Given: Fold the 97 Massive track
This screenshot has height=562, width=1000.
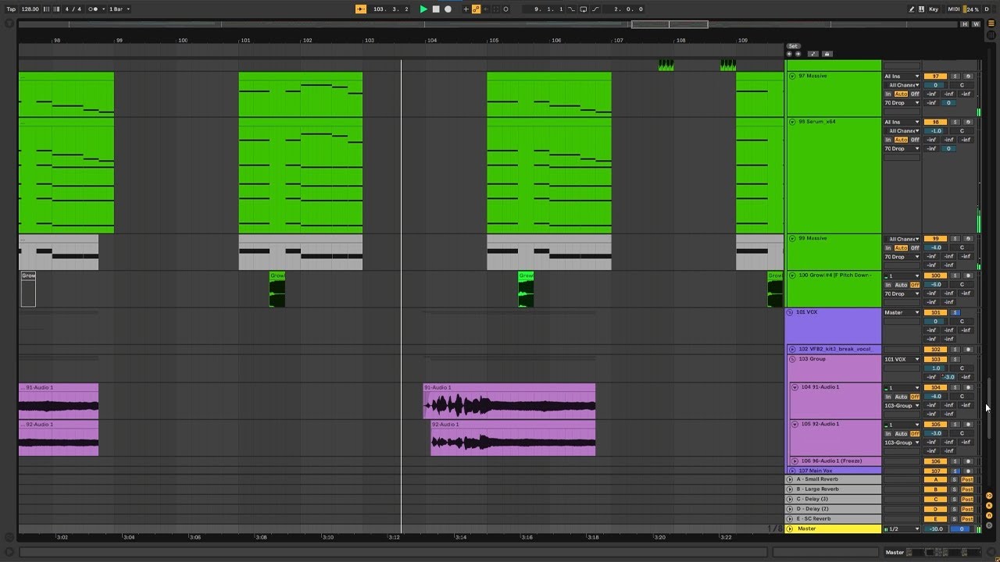Looking at the screenshot, I should [792, 76].
